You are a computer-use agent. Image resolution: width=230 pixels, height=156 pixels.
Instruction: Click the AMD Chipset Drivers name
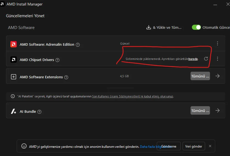(37, 60)
